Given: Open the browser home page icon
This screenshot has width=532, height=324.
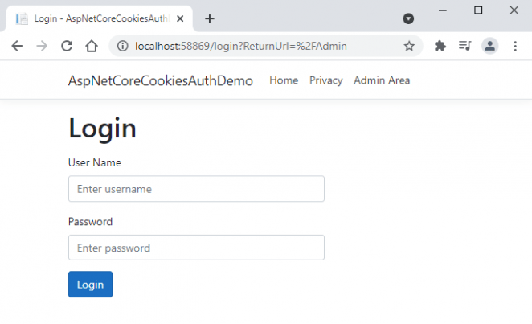Looking at the screenshot, I should (92, 46).
